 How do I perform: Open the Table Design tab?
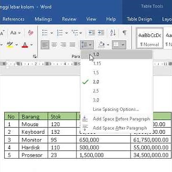(x=140, y=19)
